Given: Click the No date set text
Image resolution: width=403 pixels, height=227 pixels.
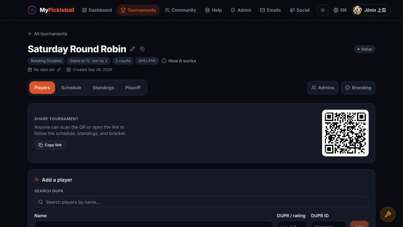Looking at the screenshot, I should [44, 70].
